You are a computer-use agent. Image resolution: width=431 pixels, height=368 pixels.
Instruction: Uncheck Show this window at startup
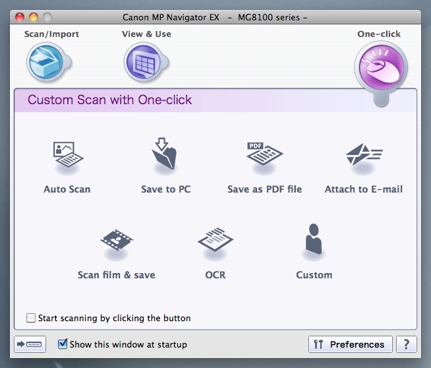63,344
